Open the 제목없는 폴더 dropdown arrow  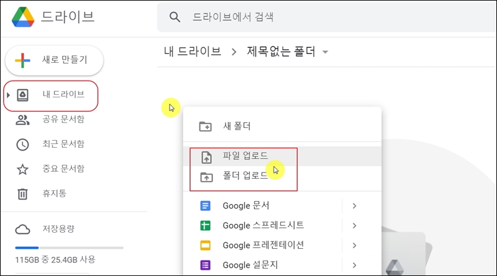pos(325,52)
